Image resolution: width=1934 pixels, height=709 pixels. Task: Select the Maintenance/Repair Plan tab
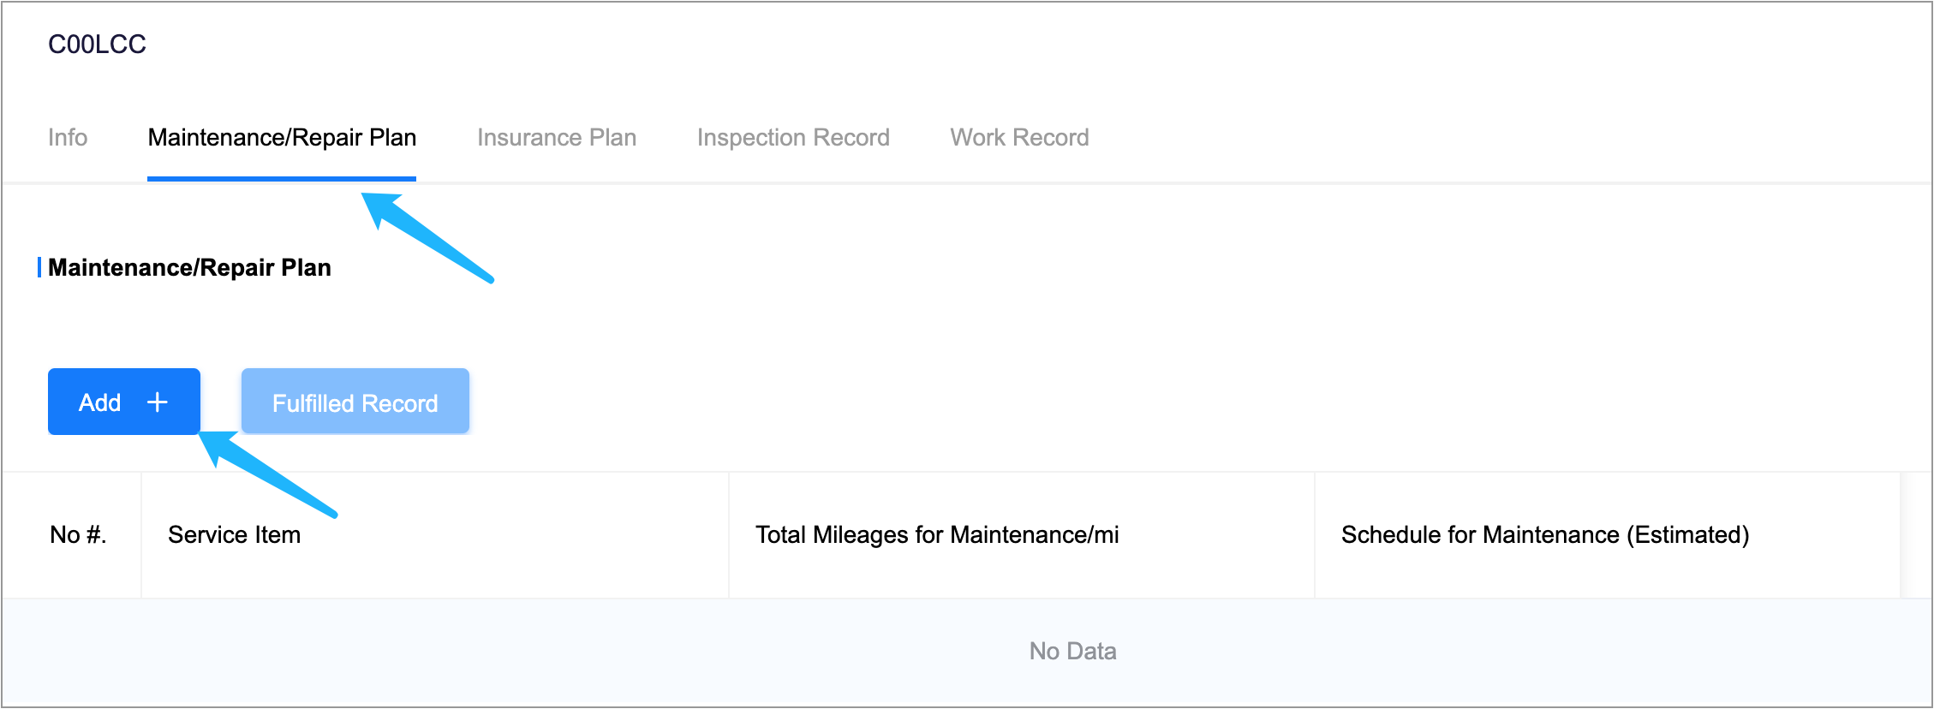coord(282,137)
